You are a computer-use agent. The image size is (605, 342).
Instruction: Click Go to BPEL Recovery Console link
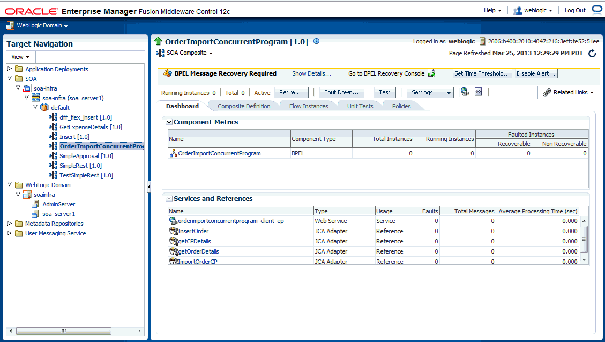coord(386,73)
